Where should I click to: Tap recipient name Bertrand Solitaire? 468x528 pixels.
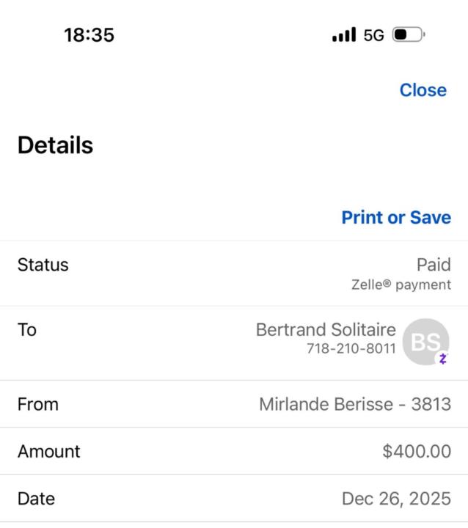326,330
